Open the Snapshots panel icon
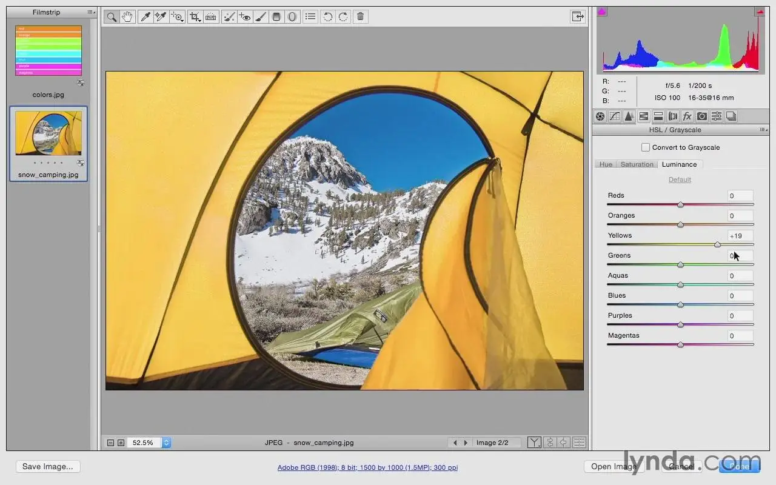The image size is (776, 485). (731, 116)
